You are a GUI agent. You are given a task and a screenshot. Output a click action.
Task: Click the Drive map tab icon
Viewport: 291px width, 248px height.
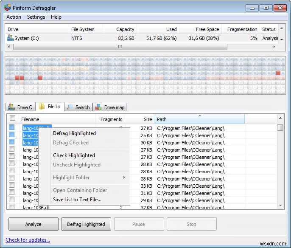(x=98, y=107)
